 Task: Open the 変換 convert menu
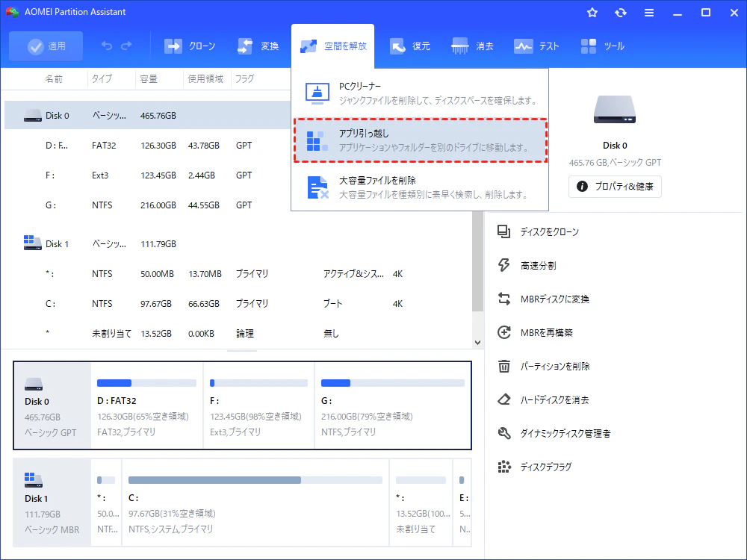pos(258,46)
